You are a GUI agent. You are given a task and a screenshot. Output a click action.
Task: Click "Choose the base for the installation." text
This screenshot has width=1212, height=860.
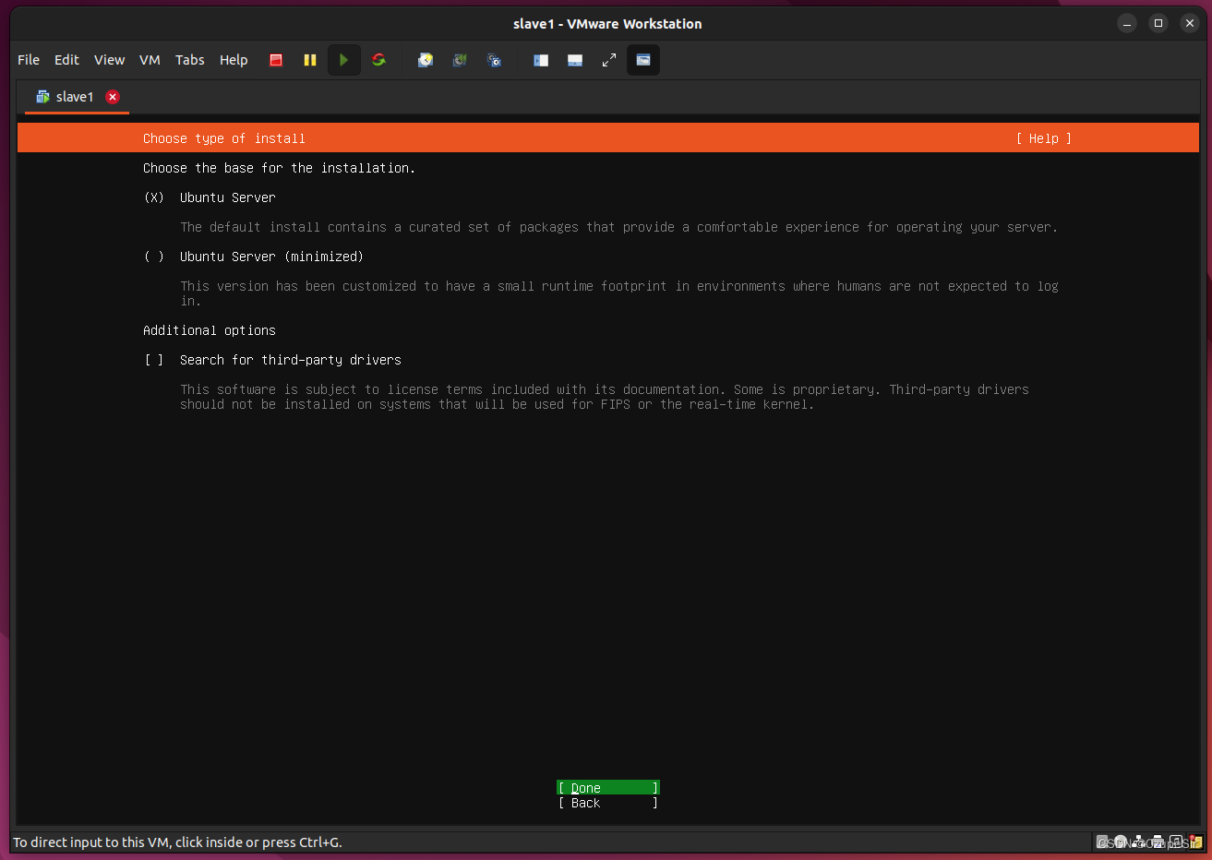point(279,168)
